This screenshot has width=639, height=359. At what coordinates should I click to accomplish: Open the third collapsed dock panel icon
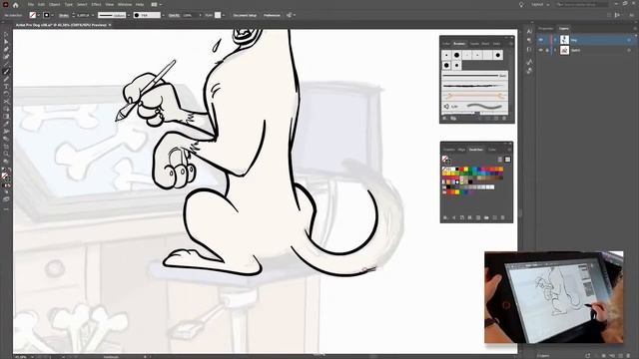pyautogui.click(x=529, y=50)
